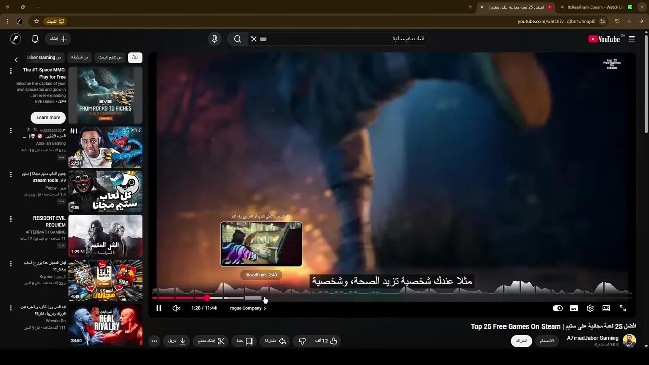Select the من السلسلة chip
The width and height of the screenshot is (649, 365).
pos(80,57)
